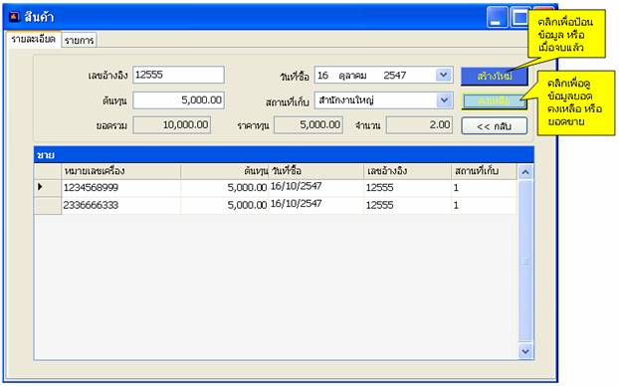Click the 12555 reference cell in the 2336666333 row

tap(407, 205)
